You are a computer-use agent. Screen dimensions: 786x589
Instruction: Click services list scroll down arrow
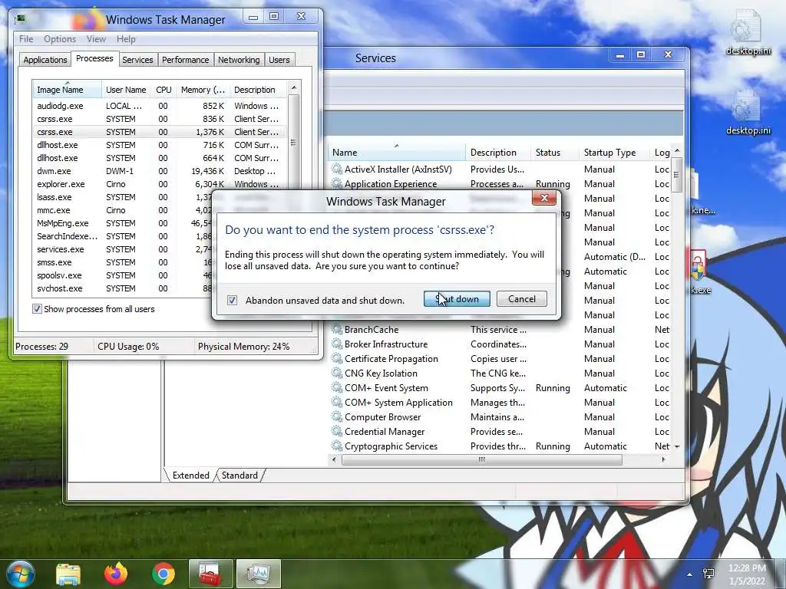pyautogui.click(x=677, y=446)
